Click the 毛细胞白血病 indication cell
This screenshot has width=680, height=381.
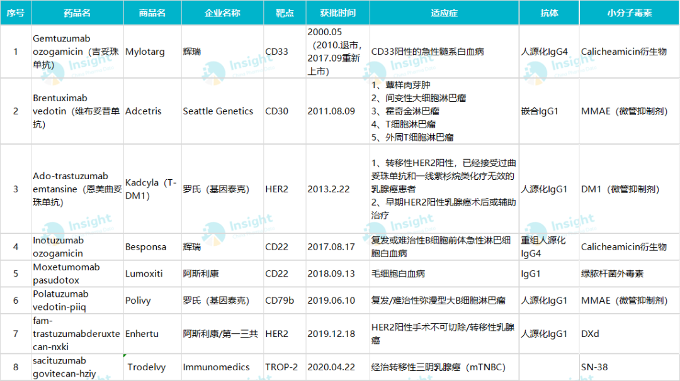pyautogui.click(x=444, y=273)
